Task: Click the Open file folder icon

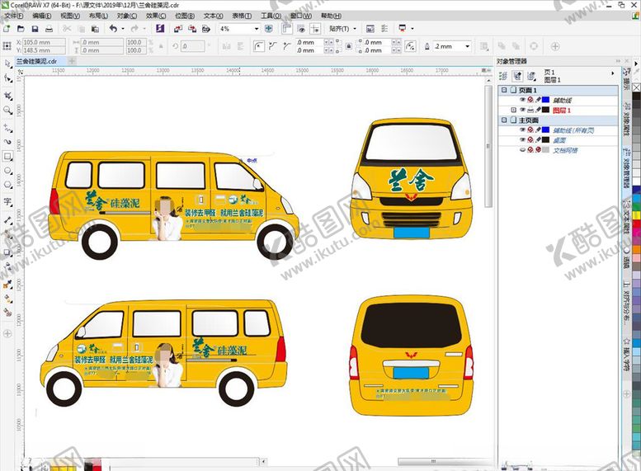Action: [x=21, y=29]
